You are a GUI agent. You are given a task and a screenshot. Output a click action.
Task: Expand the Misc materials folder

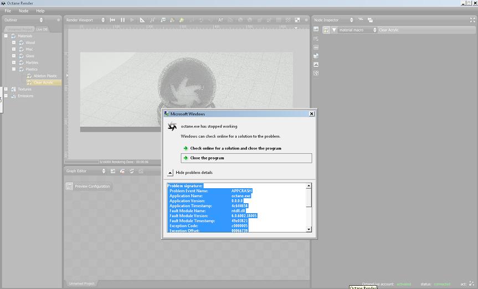click(x=14, y=49)
